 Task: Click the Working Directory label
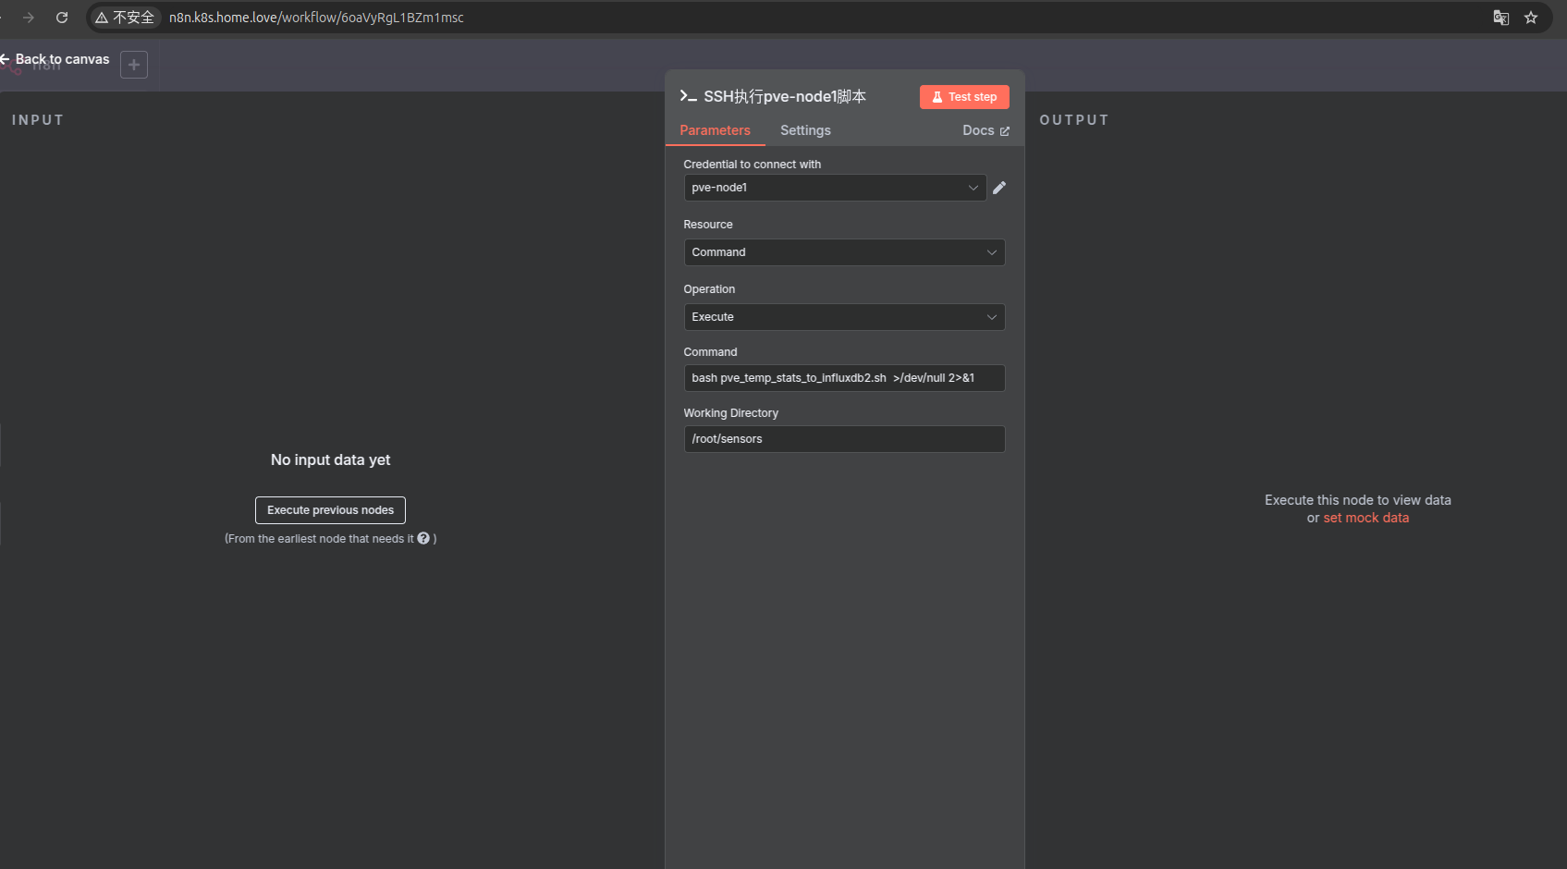tap(730, 413)
